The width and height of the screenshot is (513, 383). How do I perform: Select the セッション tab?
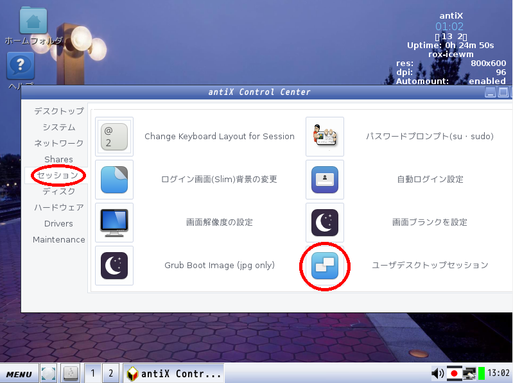58,175
